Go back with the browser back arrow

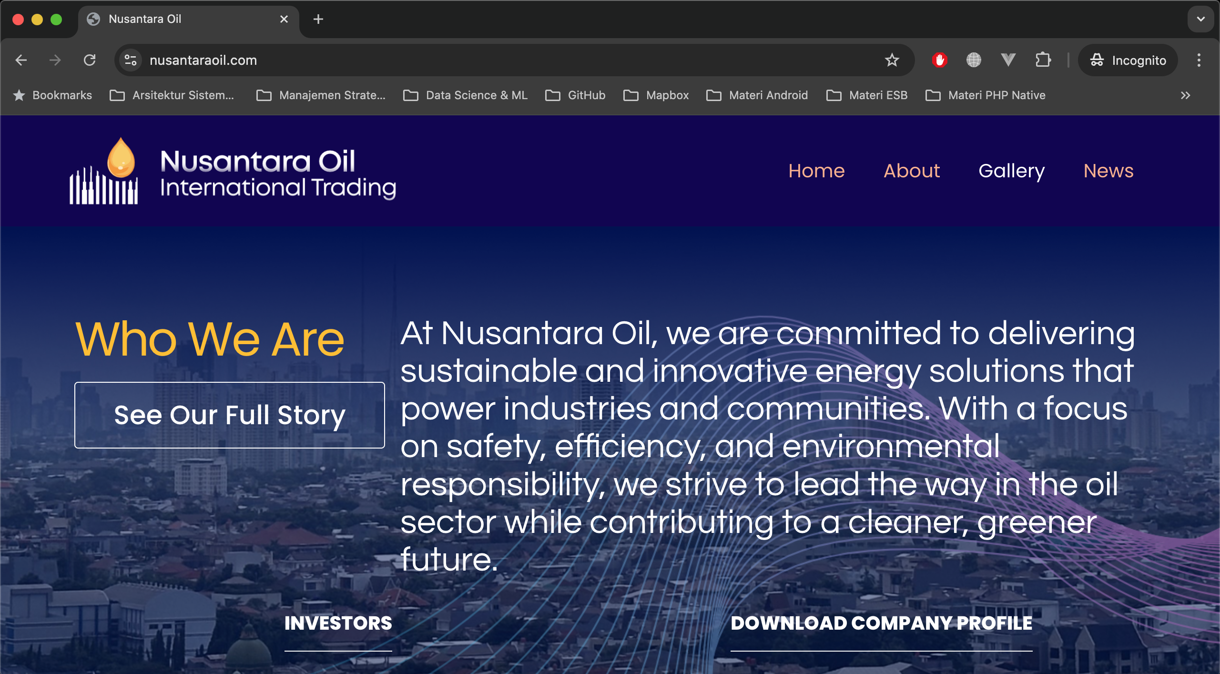[x=21, y=60]
